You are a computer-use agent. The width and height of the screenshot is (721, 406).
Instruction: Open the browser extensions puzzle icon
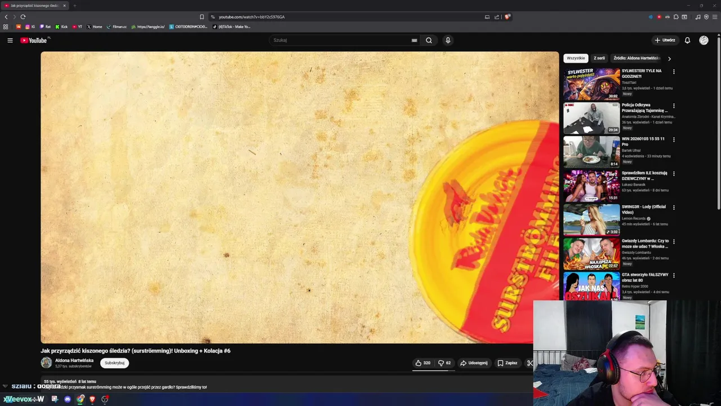pos(676,17)
